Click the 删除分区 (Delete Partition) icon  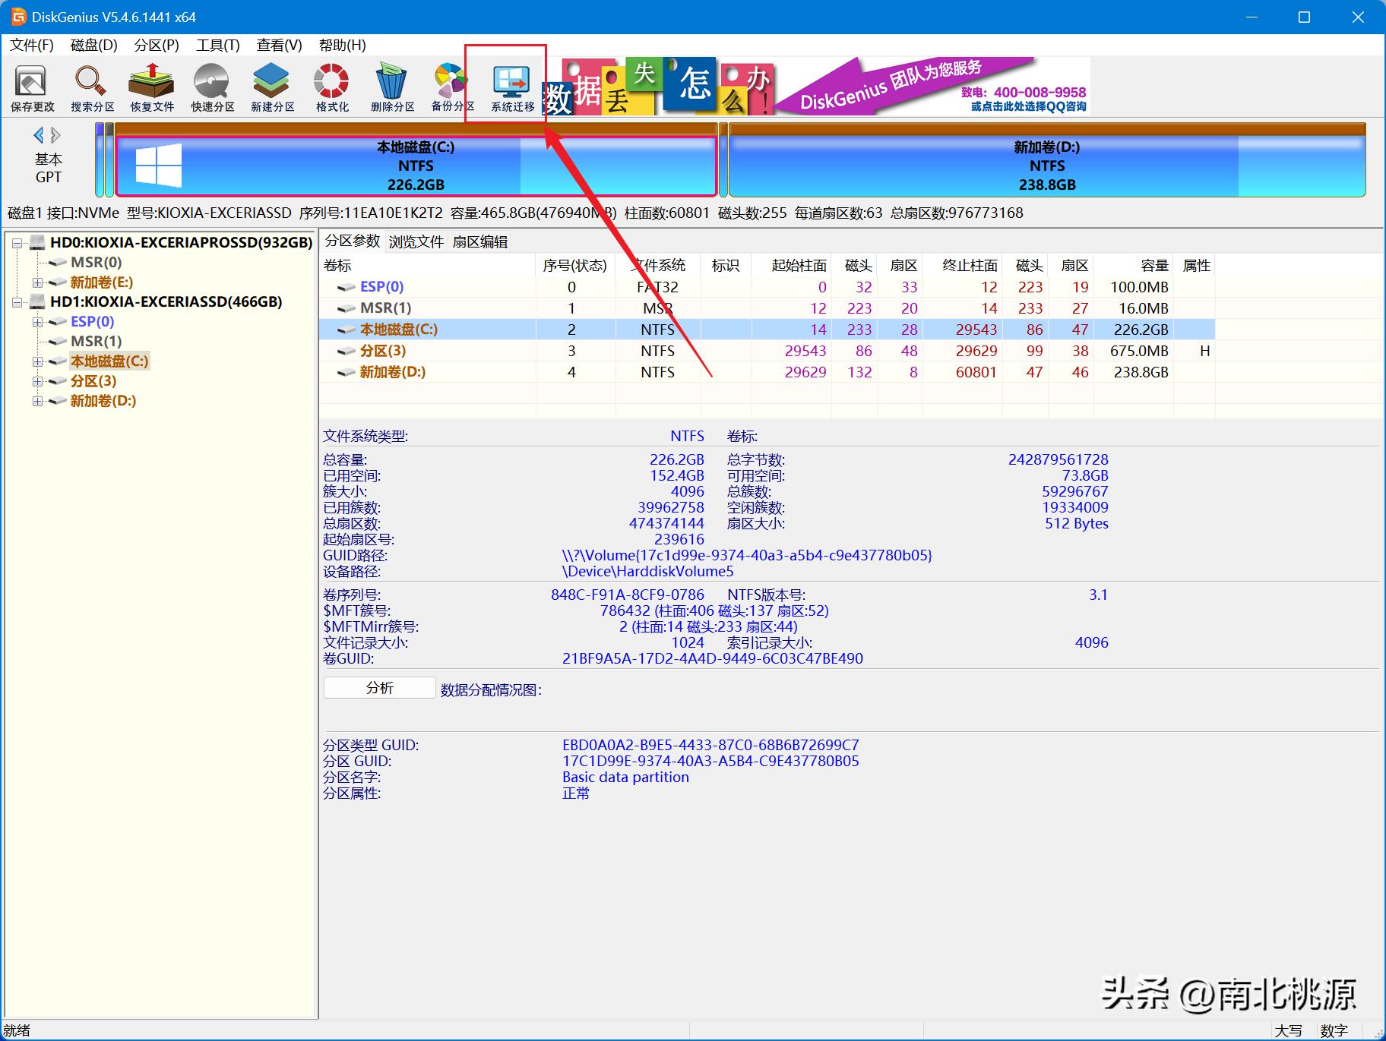390,86
